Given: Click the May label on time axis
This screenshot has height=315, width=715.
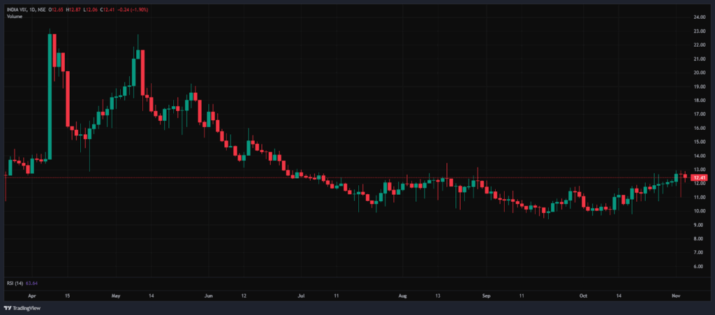Looking at the screenshot, I should point(115,296).
